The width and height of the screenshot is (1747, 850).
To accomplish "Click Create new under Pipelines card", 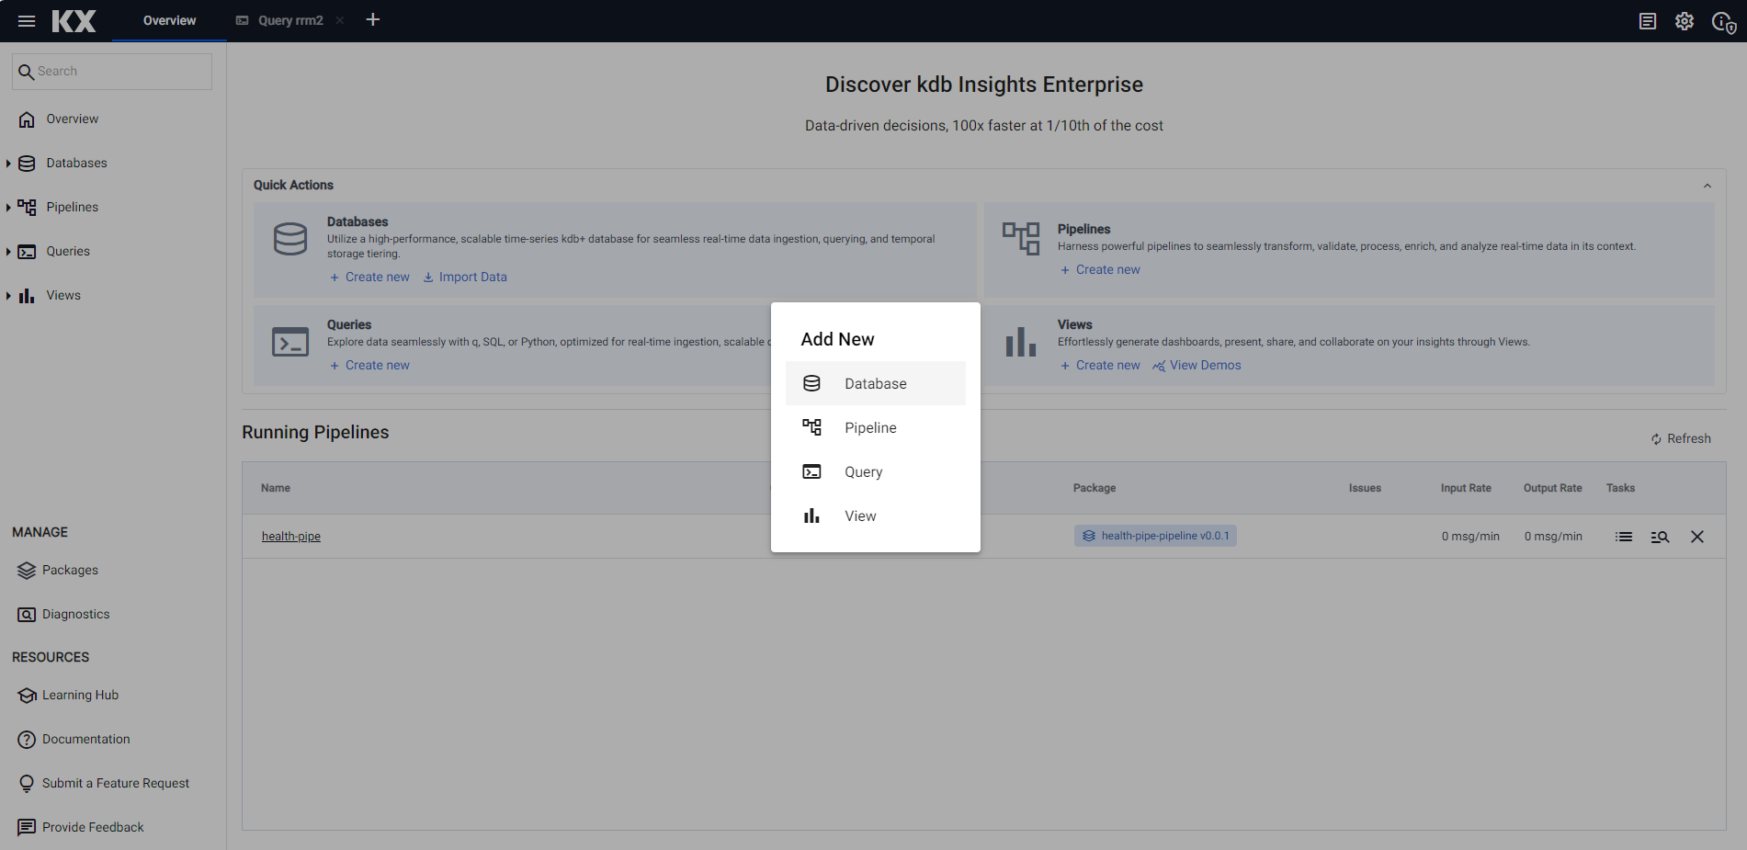I will [x=1100, y=269].
